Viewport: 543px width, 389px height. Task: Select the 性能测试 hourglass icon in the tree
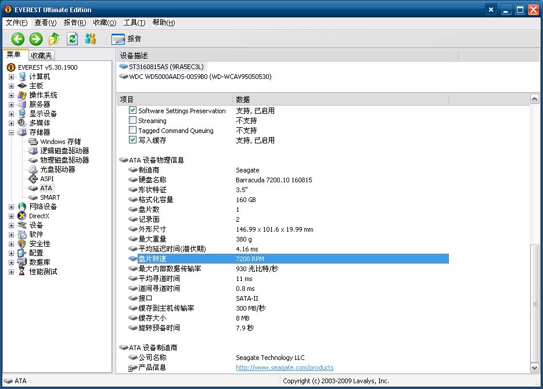click(22, 271)
